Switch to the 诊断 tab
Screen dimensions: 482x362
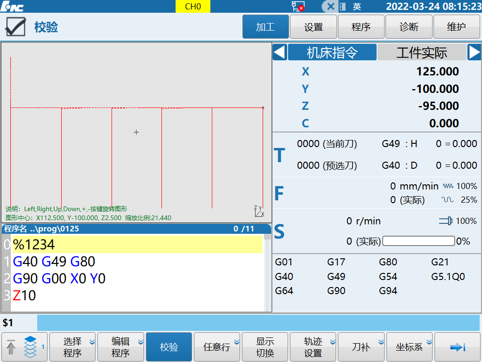[x=409, y=27]
